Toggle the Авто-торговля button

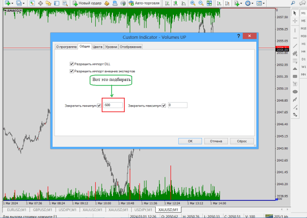point(144,3)
